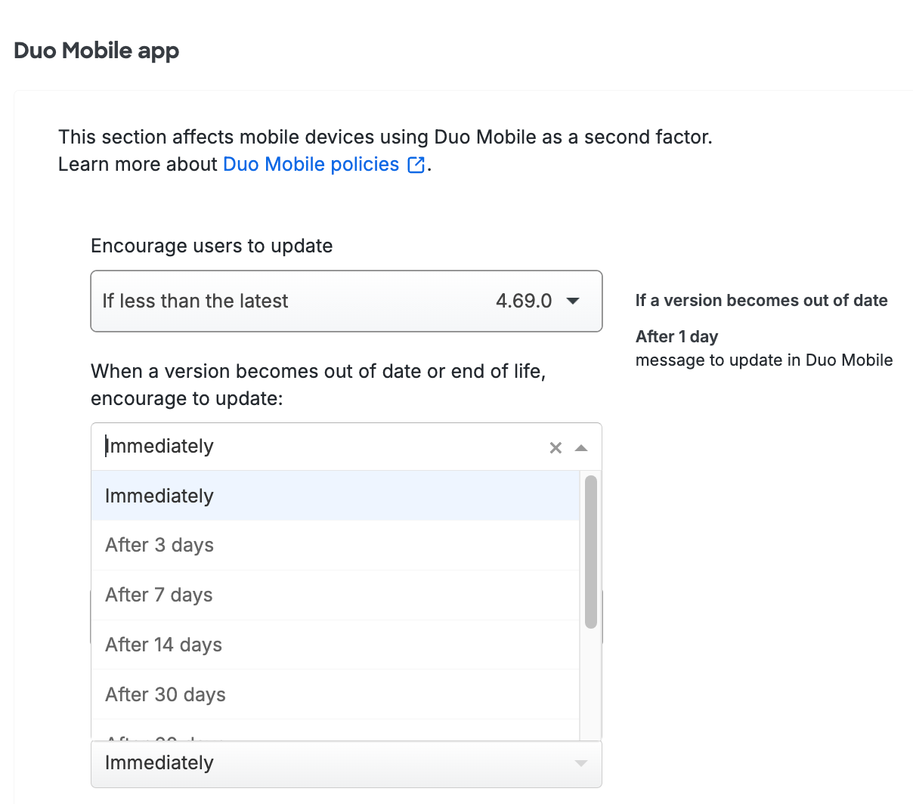
Task: Click the 4.69.0 version value
Action: click(x=524, y=301)
